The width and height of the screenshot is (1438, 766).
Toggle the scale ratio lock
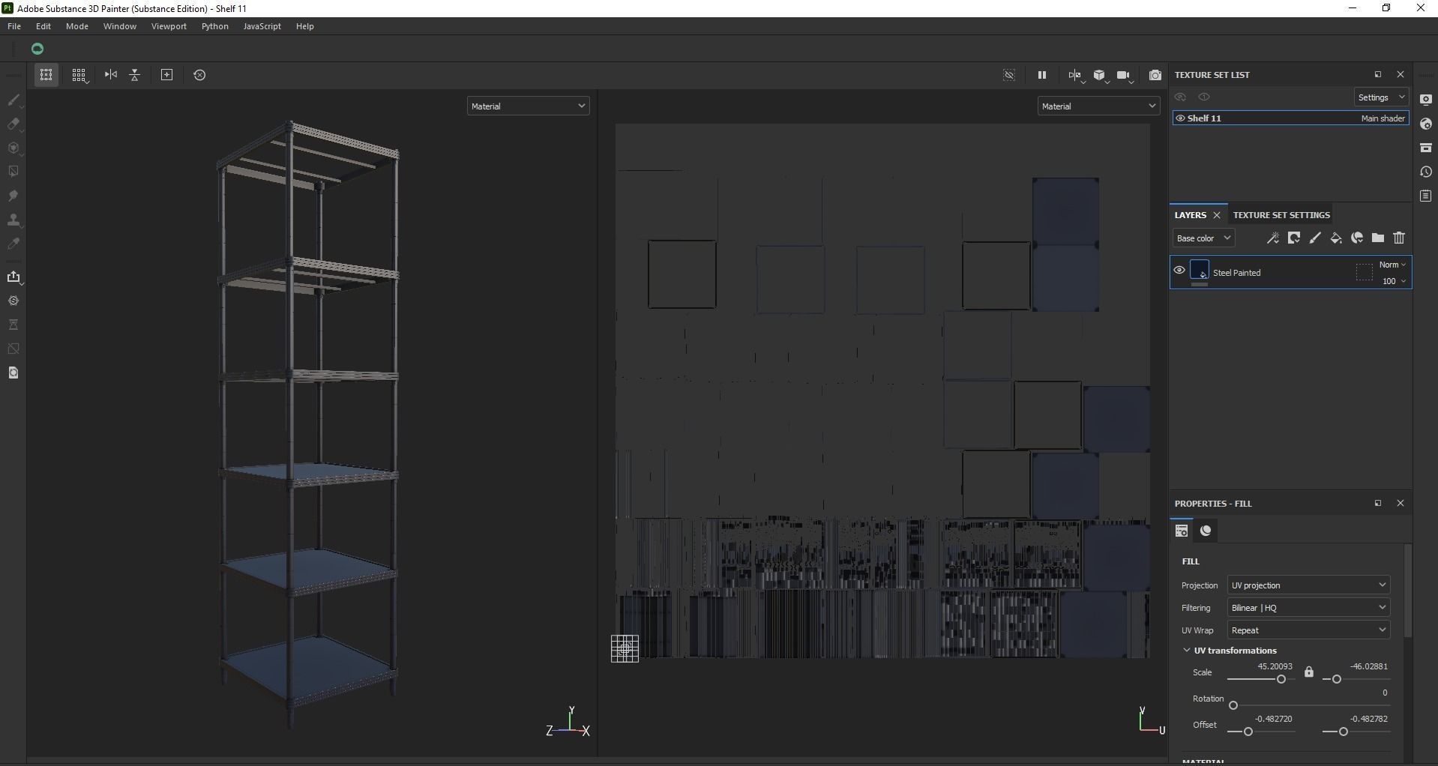[x=1308, y=672]
